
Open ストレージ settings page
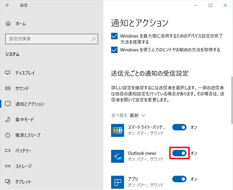(52, 166)
